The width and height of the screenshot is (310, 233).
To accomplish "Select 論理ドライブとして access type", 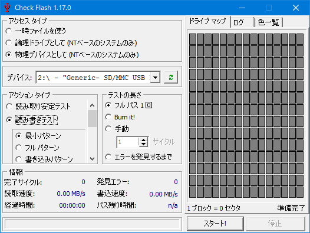I will [71, 43].
